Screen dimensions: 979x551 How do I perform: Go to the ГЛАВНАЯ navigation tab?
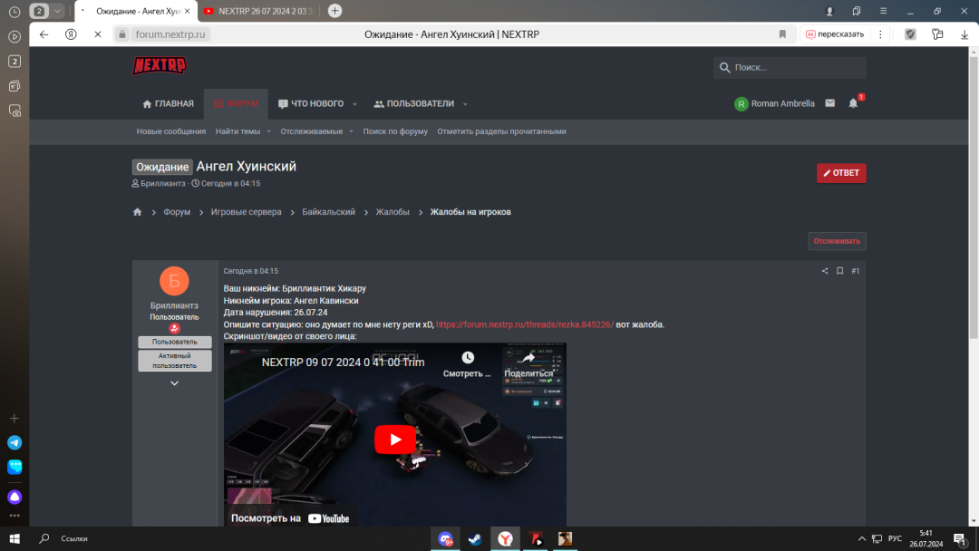tap(168, 104)
